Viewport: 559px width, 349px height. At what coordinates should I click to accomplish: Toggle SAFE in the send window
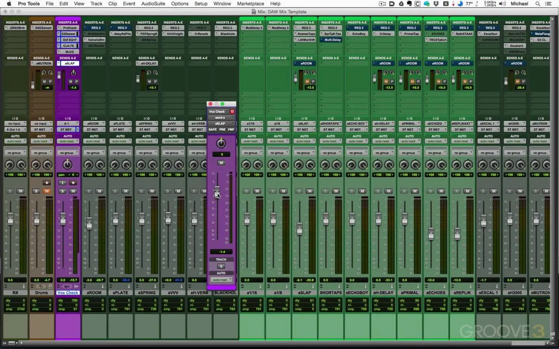(213, 130)
